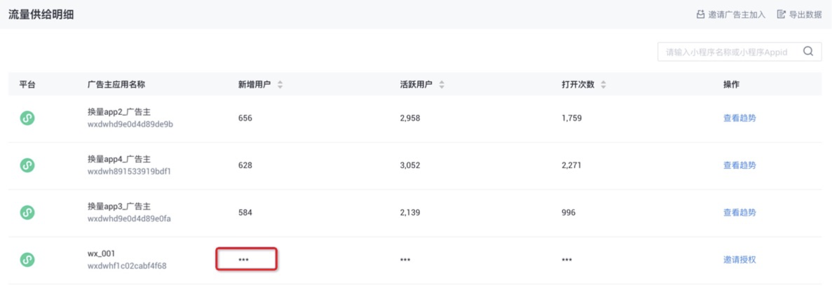832x290 pixels.
Task: Click mini-program icon for 换量app2_广告主
Action: click(27, 118)
